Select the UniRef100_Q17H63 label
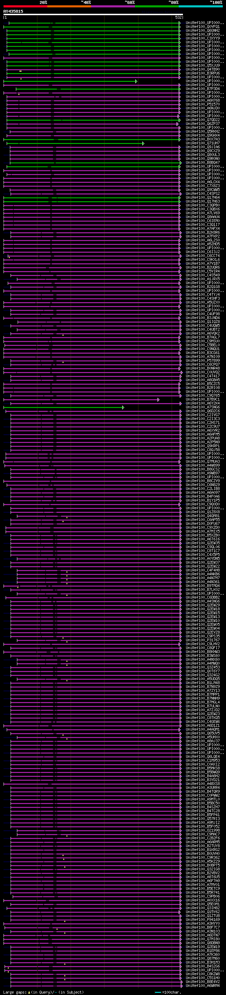The width and height of the screenshot is (226, 995). (x=203, y=202)
